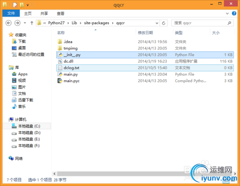The height and width of the screenshot is (186, 240).
Task: Sort by the 修改日期 column header
Action: [145, 33]
